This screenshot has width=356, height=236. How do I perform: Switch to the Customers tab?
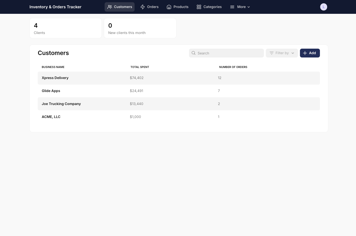click(120, 7)
